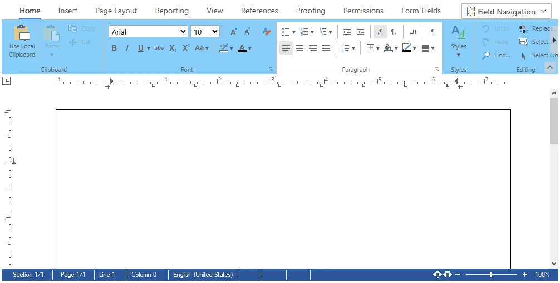Image resolution: width=560 pixels, height=283 pixels.
Task: Switch to the Permissions tab
Action: coord(363,11)
